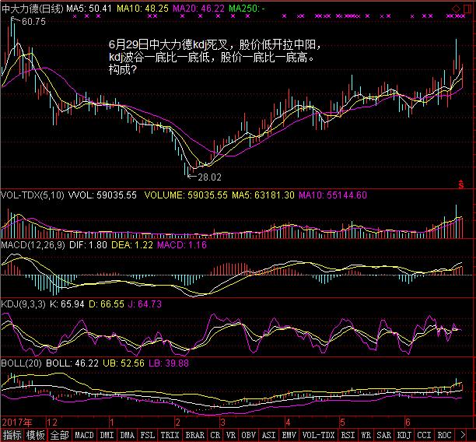Click the MACD(12,26,9) panel title
Screen dimensions: 476x442
pos(33,245)
